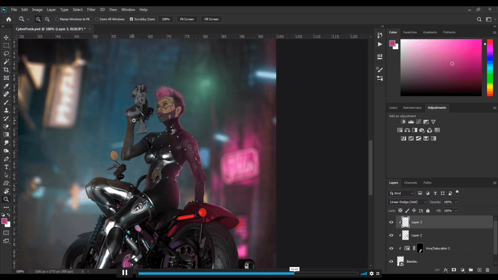This screenshot has width=498, height=280.
Task: Open the Color panel options menu
Action: pyautogui.click(x=495, y=32)
